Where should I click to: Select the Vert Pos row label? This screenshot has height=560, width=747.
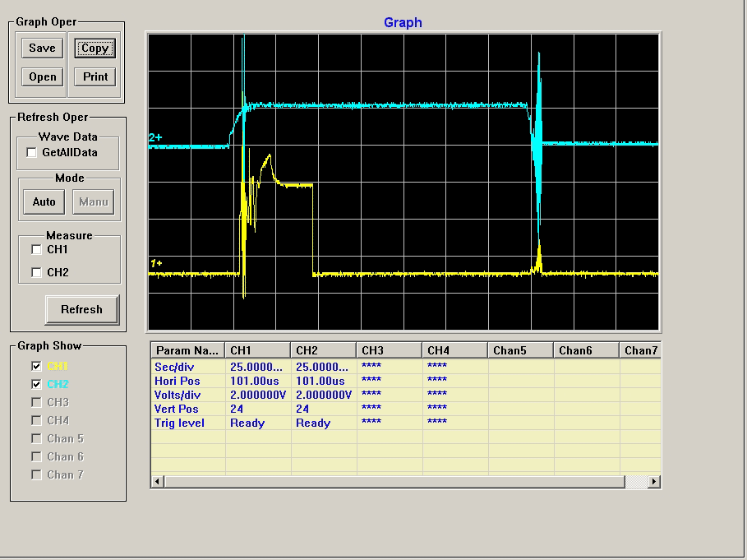pos(176,409)
